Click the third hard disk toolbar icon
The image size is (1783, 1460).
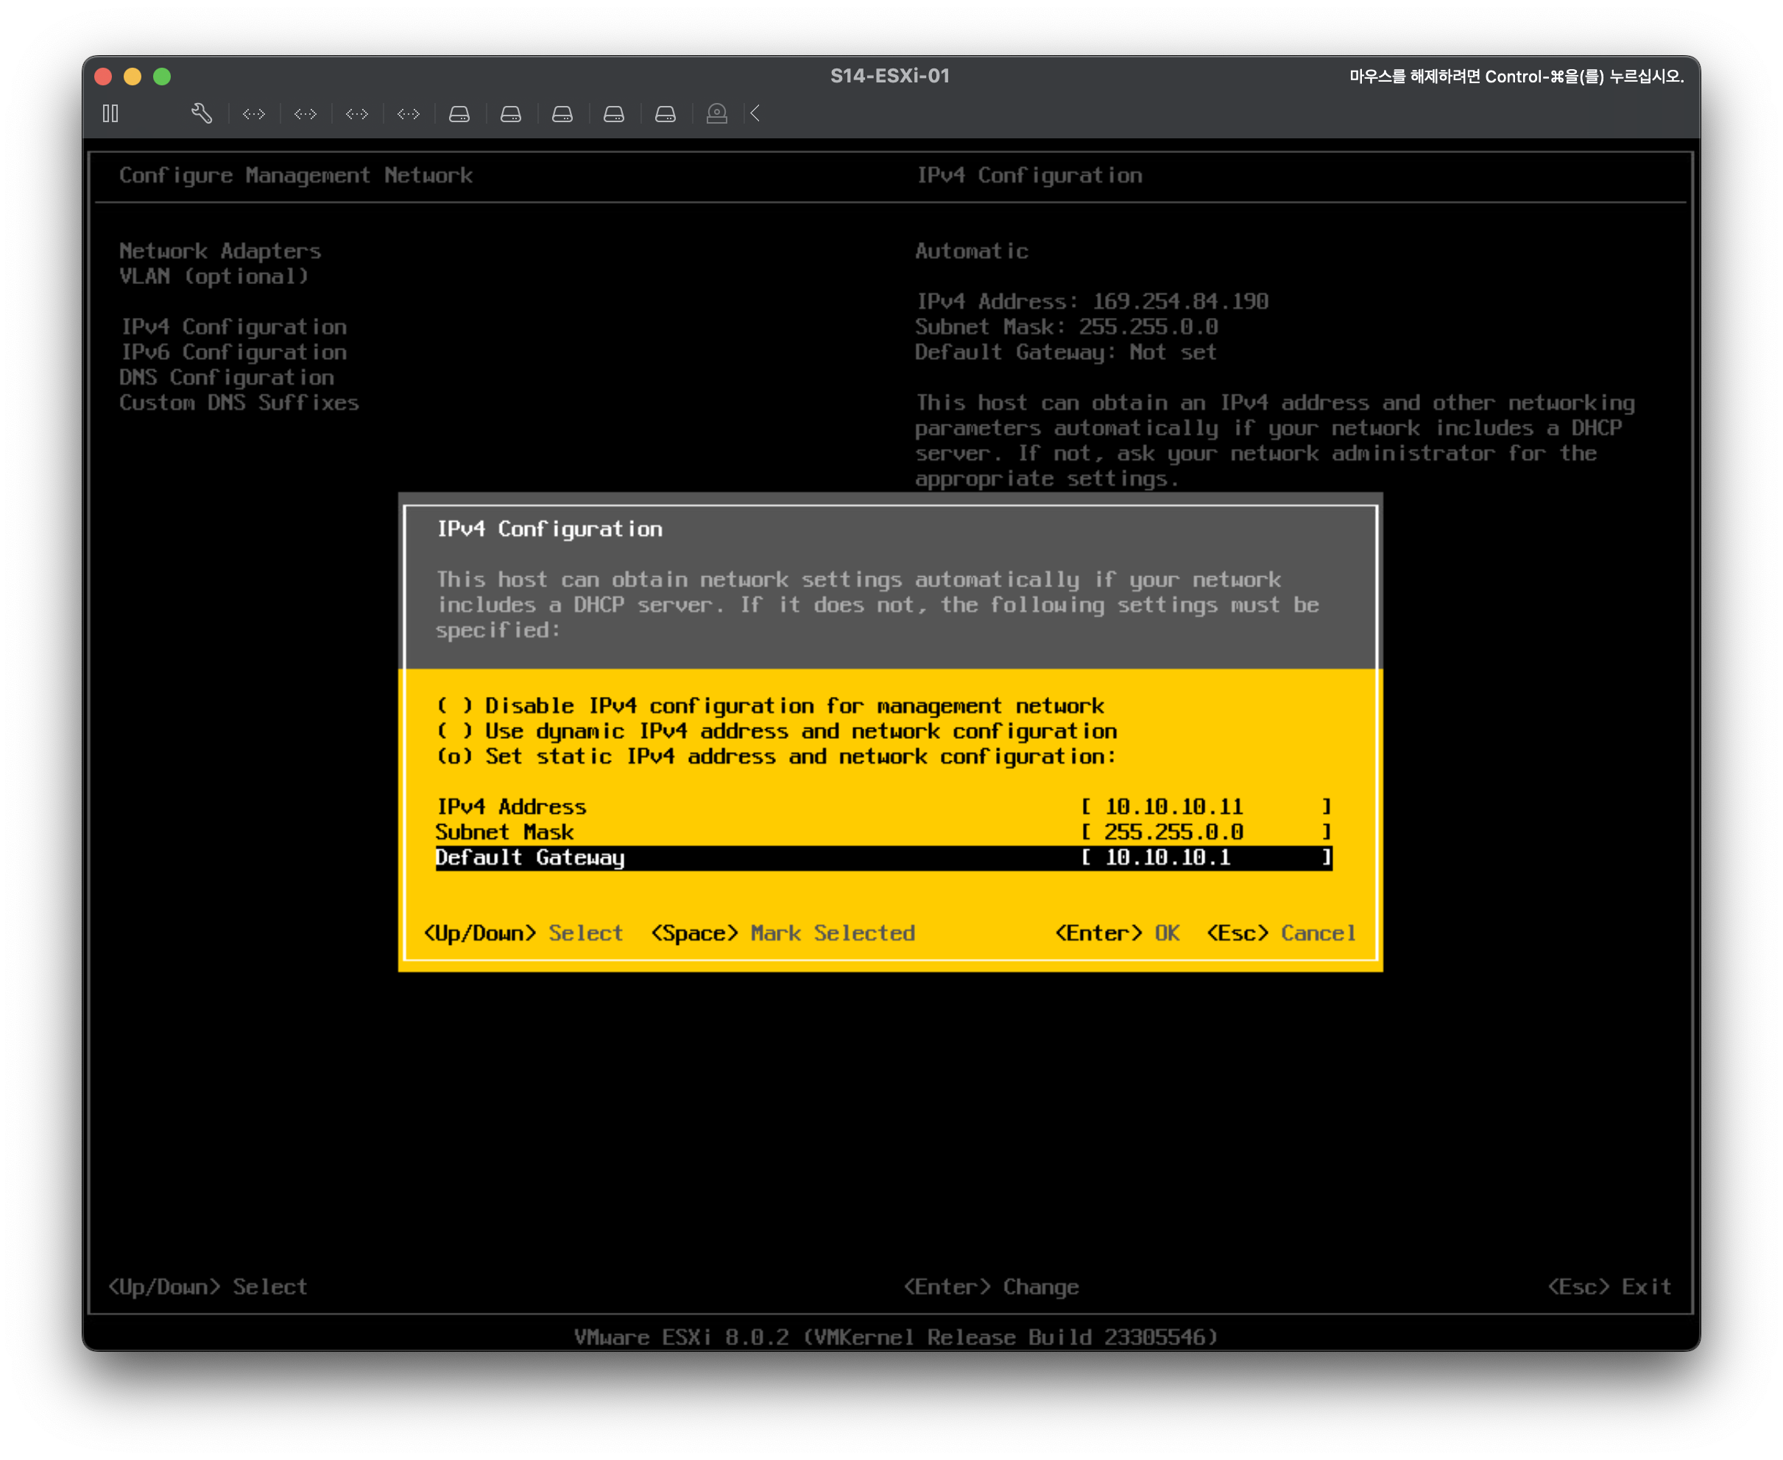tap(562, 113)
